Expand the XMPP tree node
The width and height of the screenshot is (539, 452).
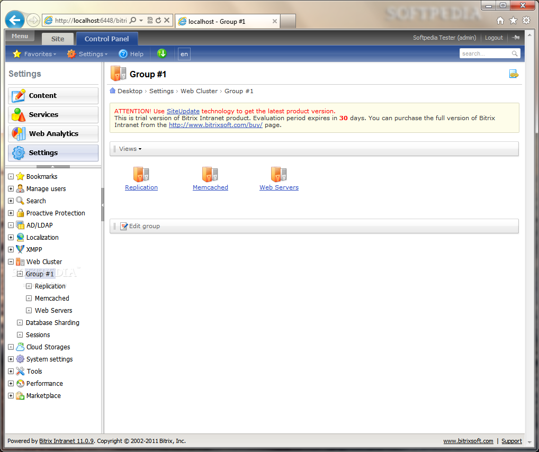11,249
